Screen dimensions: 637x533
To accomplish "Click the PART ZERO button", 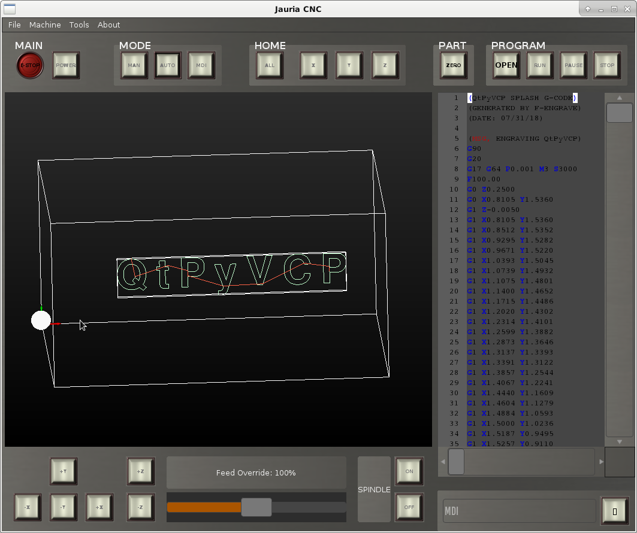I will (x=454, y=65).
